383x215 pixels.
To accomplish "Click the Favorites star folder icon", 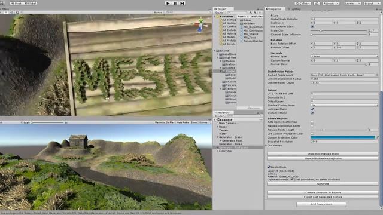I will click(218, 16).
